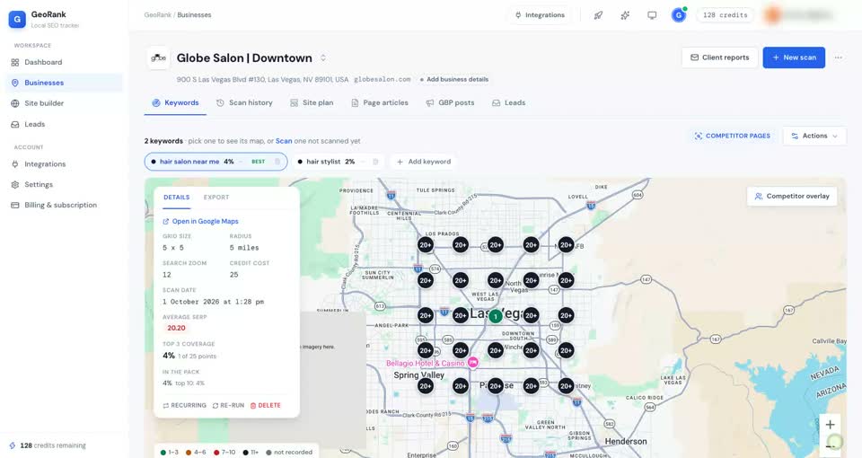
Task: Click RE-RUN in scan details
Action: pos(228,405)
